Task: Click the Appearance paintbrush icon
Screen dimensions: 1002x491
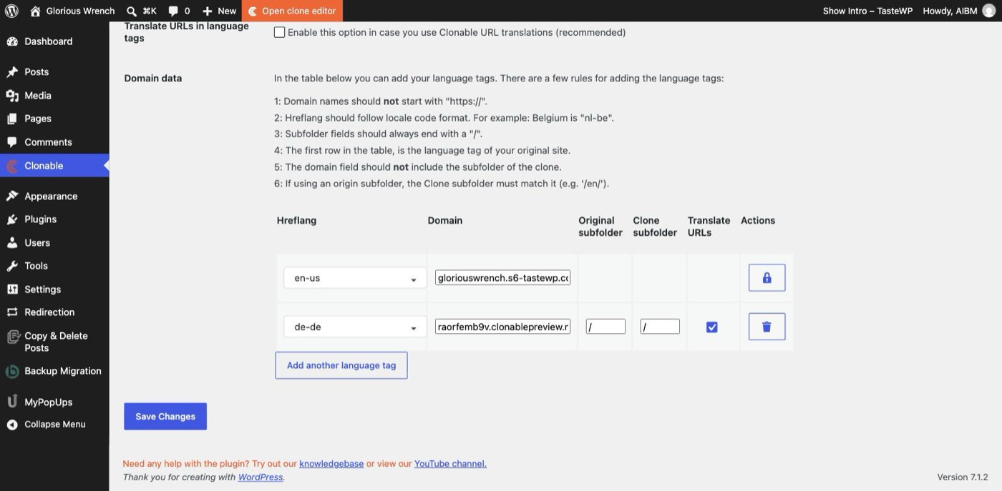Action: (x=12, y=196)
